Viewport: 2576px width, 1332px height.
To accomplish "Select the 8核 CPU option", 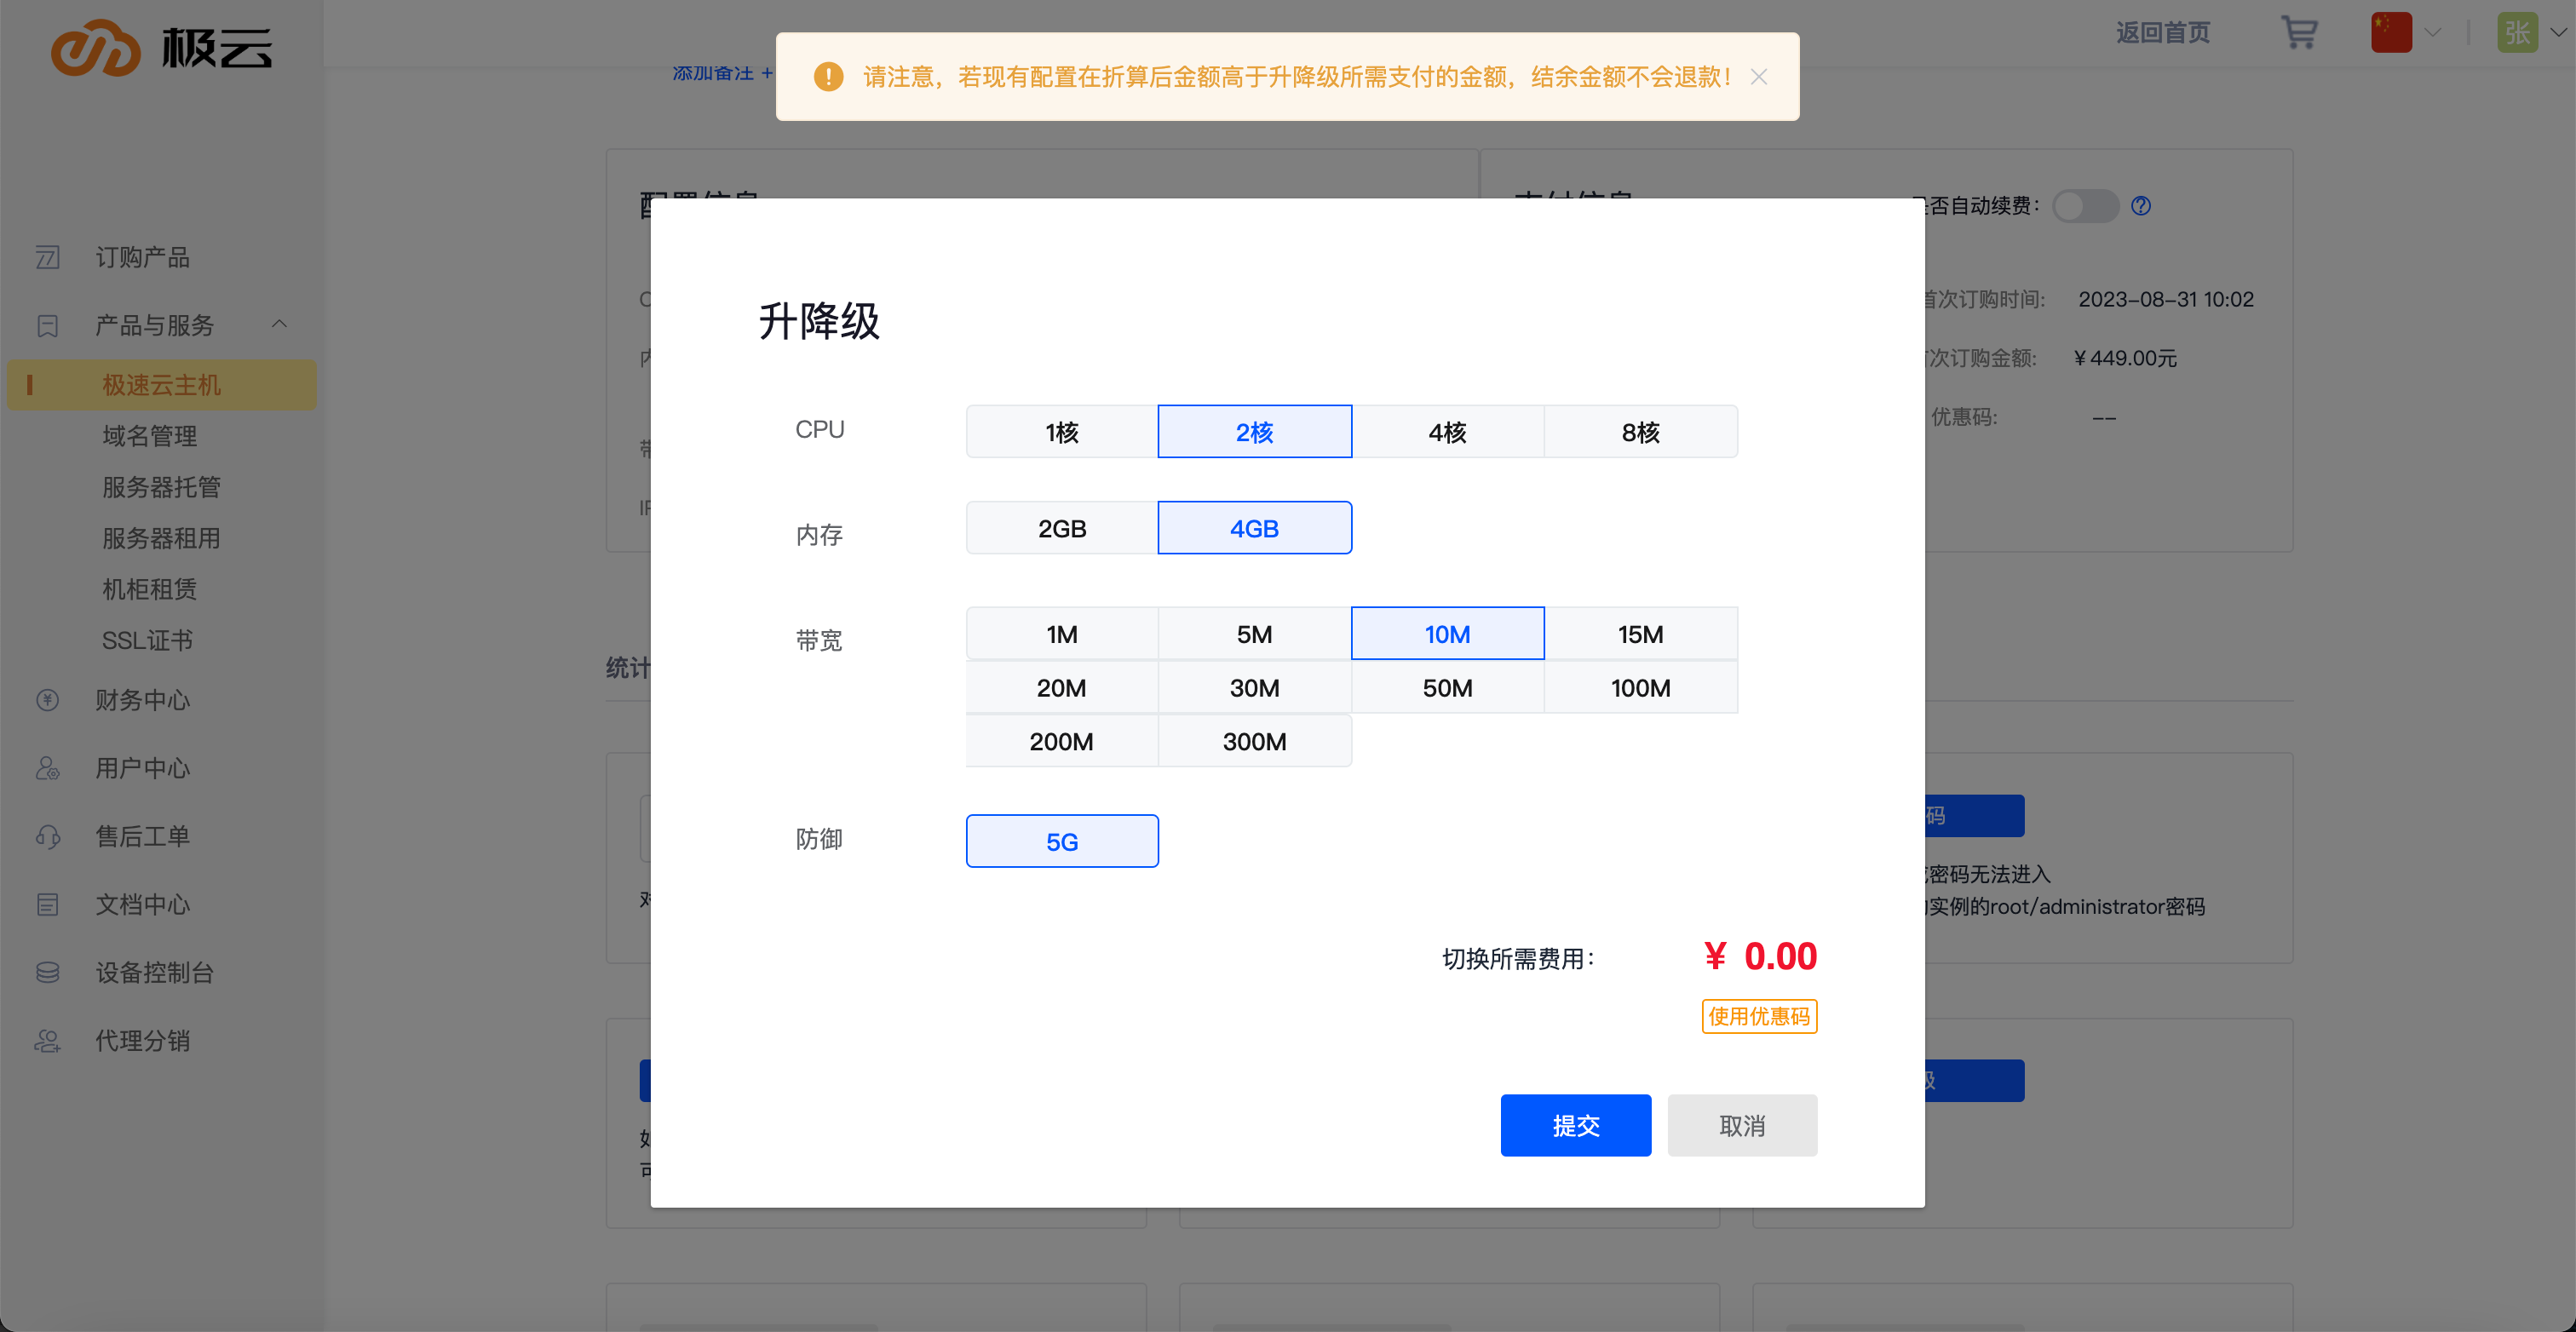I will point(1640,431).
